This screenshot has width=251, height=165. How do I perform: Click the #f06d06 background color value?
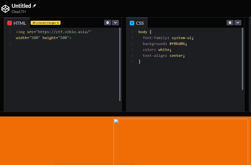point(178,44)
